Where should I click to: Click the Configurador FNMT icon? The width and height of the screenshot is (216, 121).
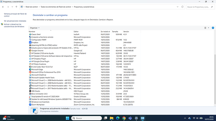30,40
